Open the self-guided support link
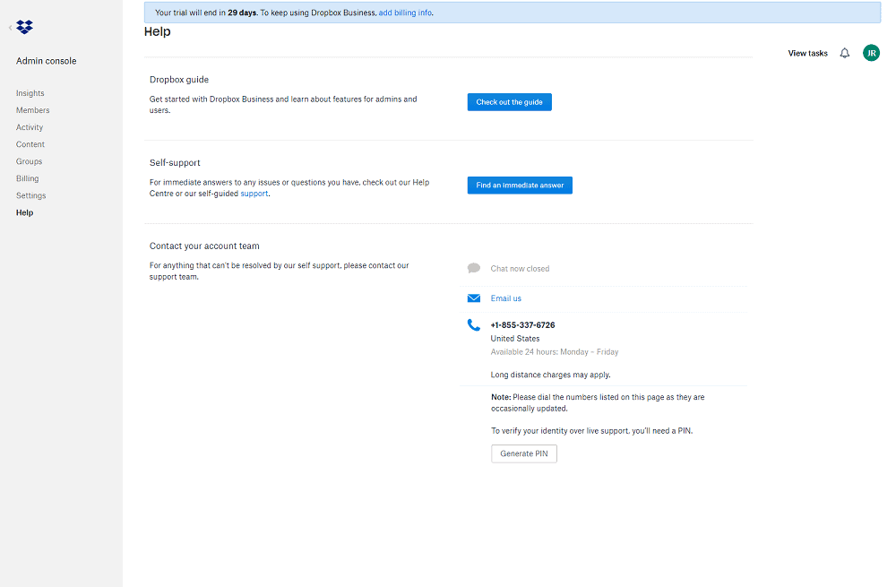This screenshot has width=896, height=587. [254, 194]
